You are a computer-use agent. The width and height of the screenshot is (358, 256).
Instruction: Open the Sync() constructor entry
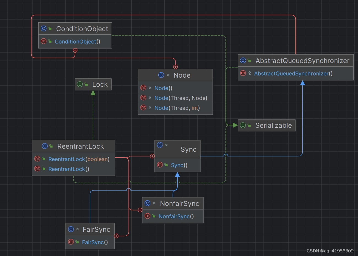(x=179, y=165)
